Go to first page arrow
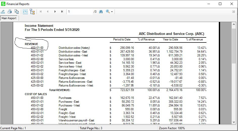 41,12
